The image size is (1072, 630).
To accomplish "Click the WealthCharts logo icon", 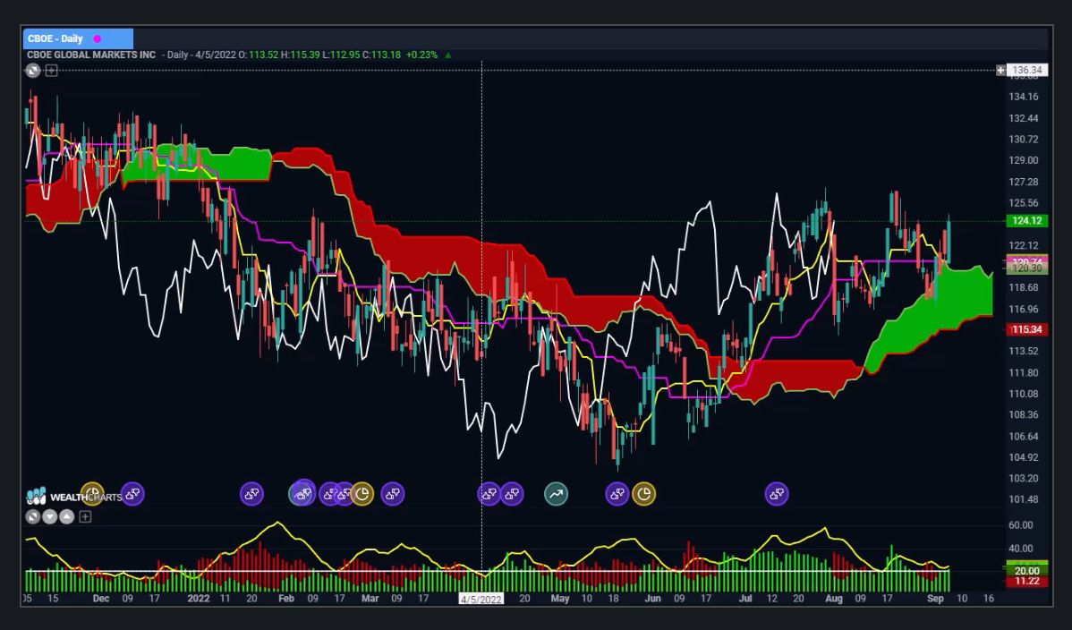I will pyautogui.click(x=36, y=496).
